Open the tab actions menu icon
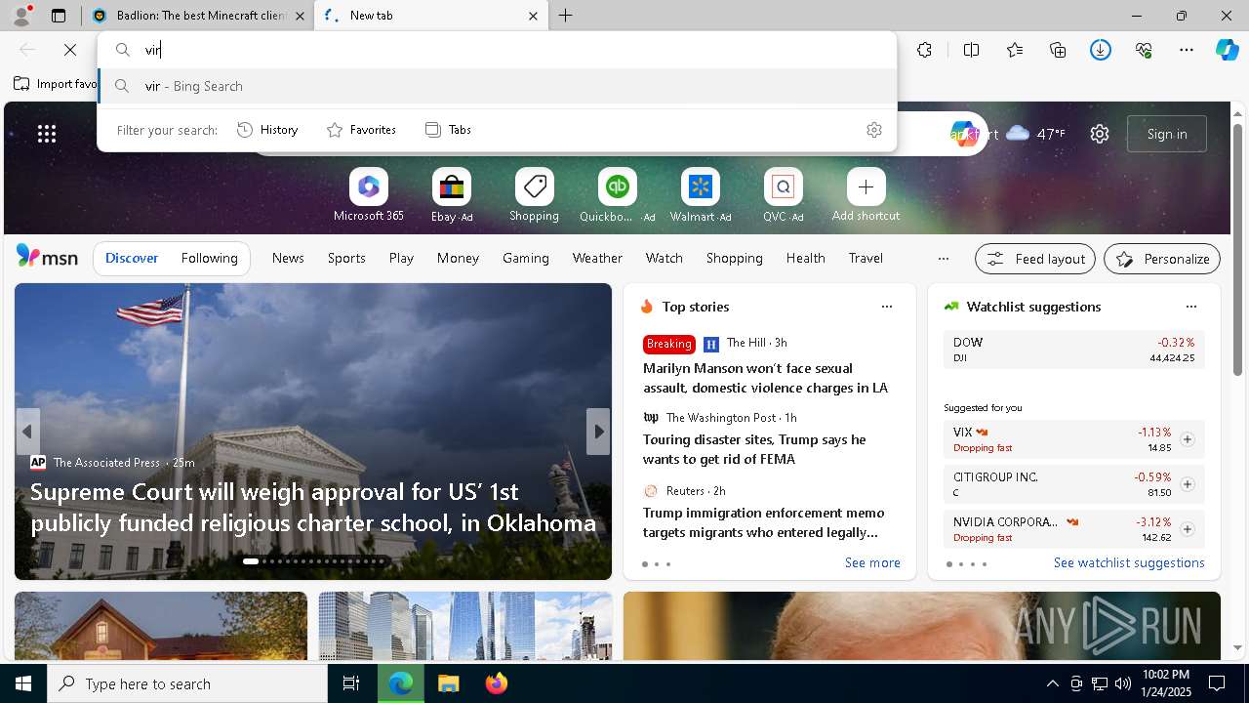1249x703 pixels. pos(59,16)
